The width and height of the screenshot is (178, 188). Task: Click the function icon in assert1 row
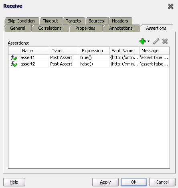(x=14, y=57)
